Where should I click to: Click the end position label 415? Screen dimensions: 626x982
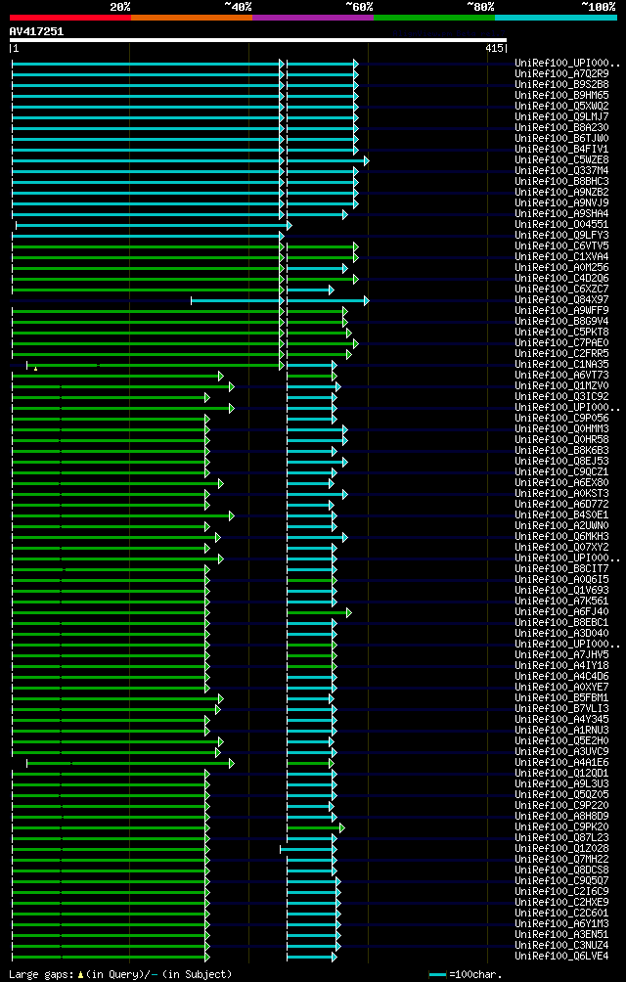coord(495,48)
